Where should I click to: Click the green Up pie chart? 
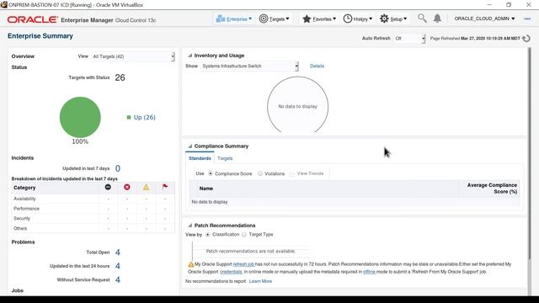(x=80, y=117)
